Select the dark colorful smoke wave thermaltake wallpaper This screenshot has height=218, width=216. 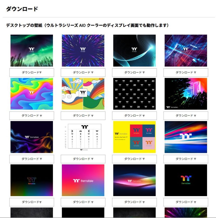(32, 137)
